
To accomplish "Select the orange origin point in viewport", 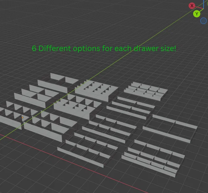I will click(23, 118).
